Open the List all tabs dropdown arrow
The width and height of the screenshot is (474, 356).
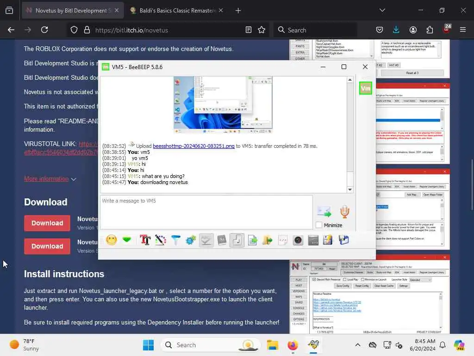382,10
